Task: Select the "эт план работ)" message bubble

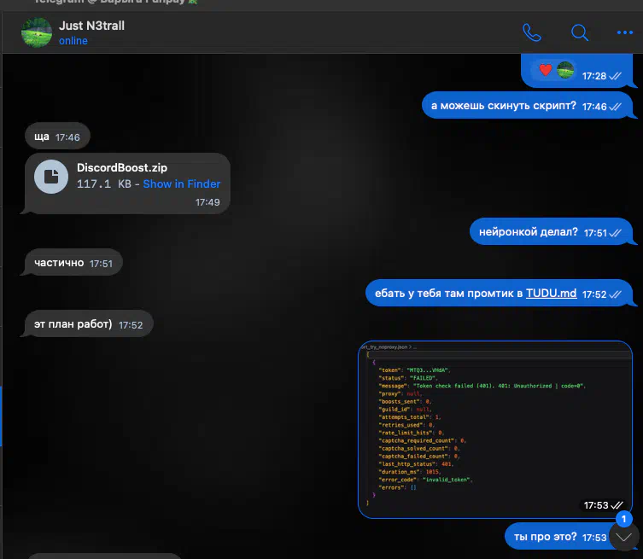Action: (73, 325)
